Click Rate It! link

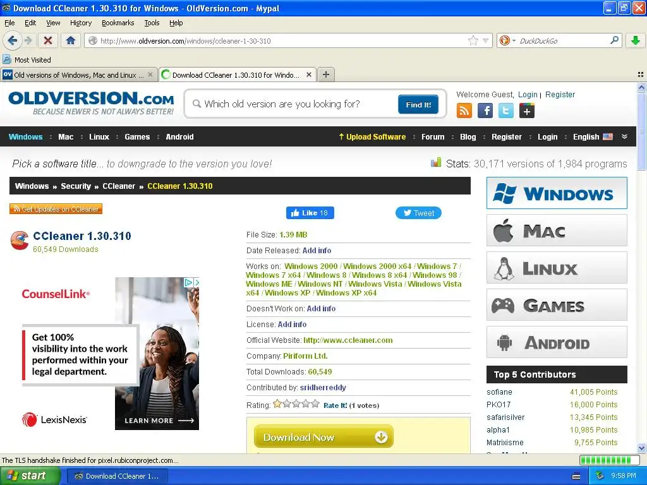coord(335,405)
